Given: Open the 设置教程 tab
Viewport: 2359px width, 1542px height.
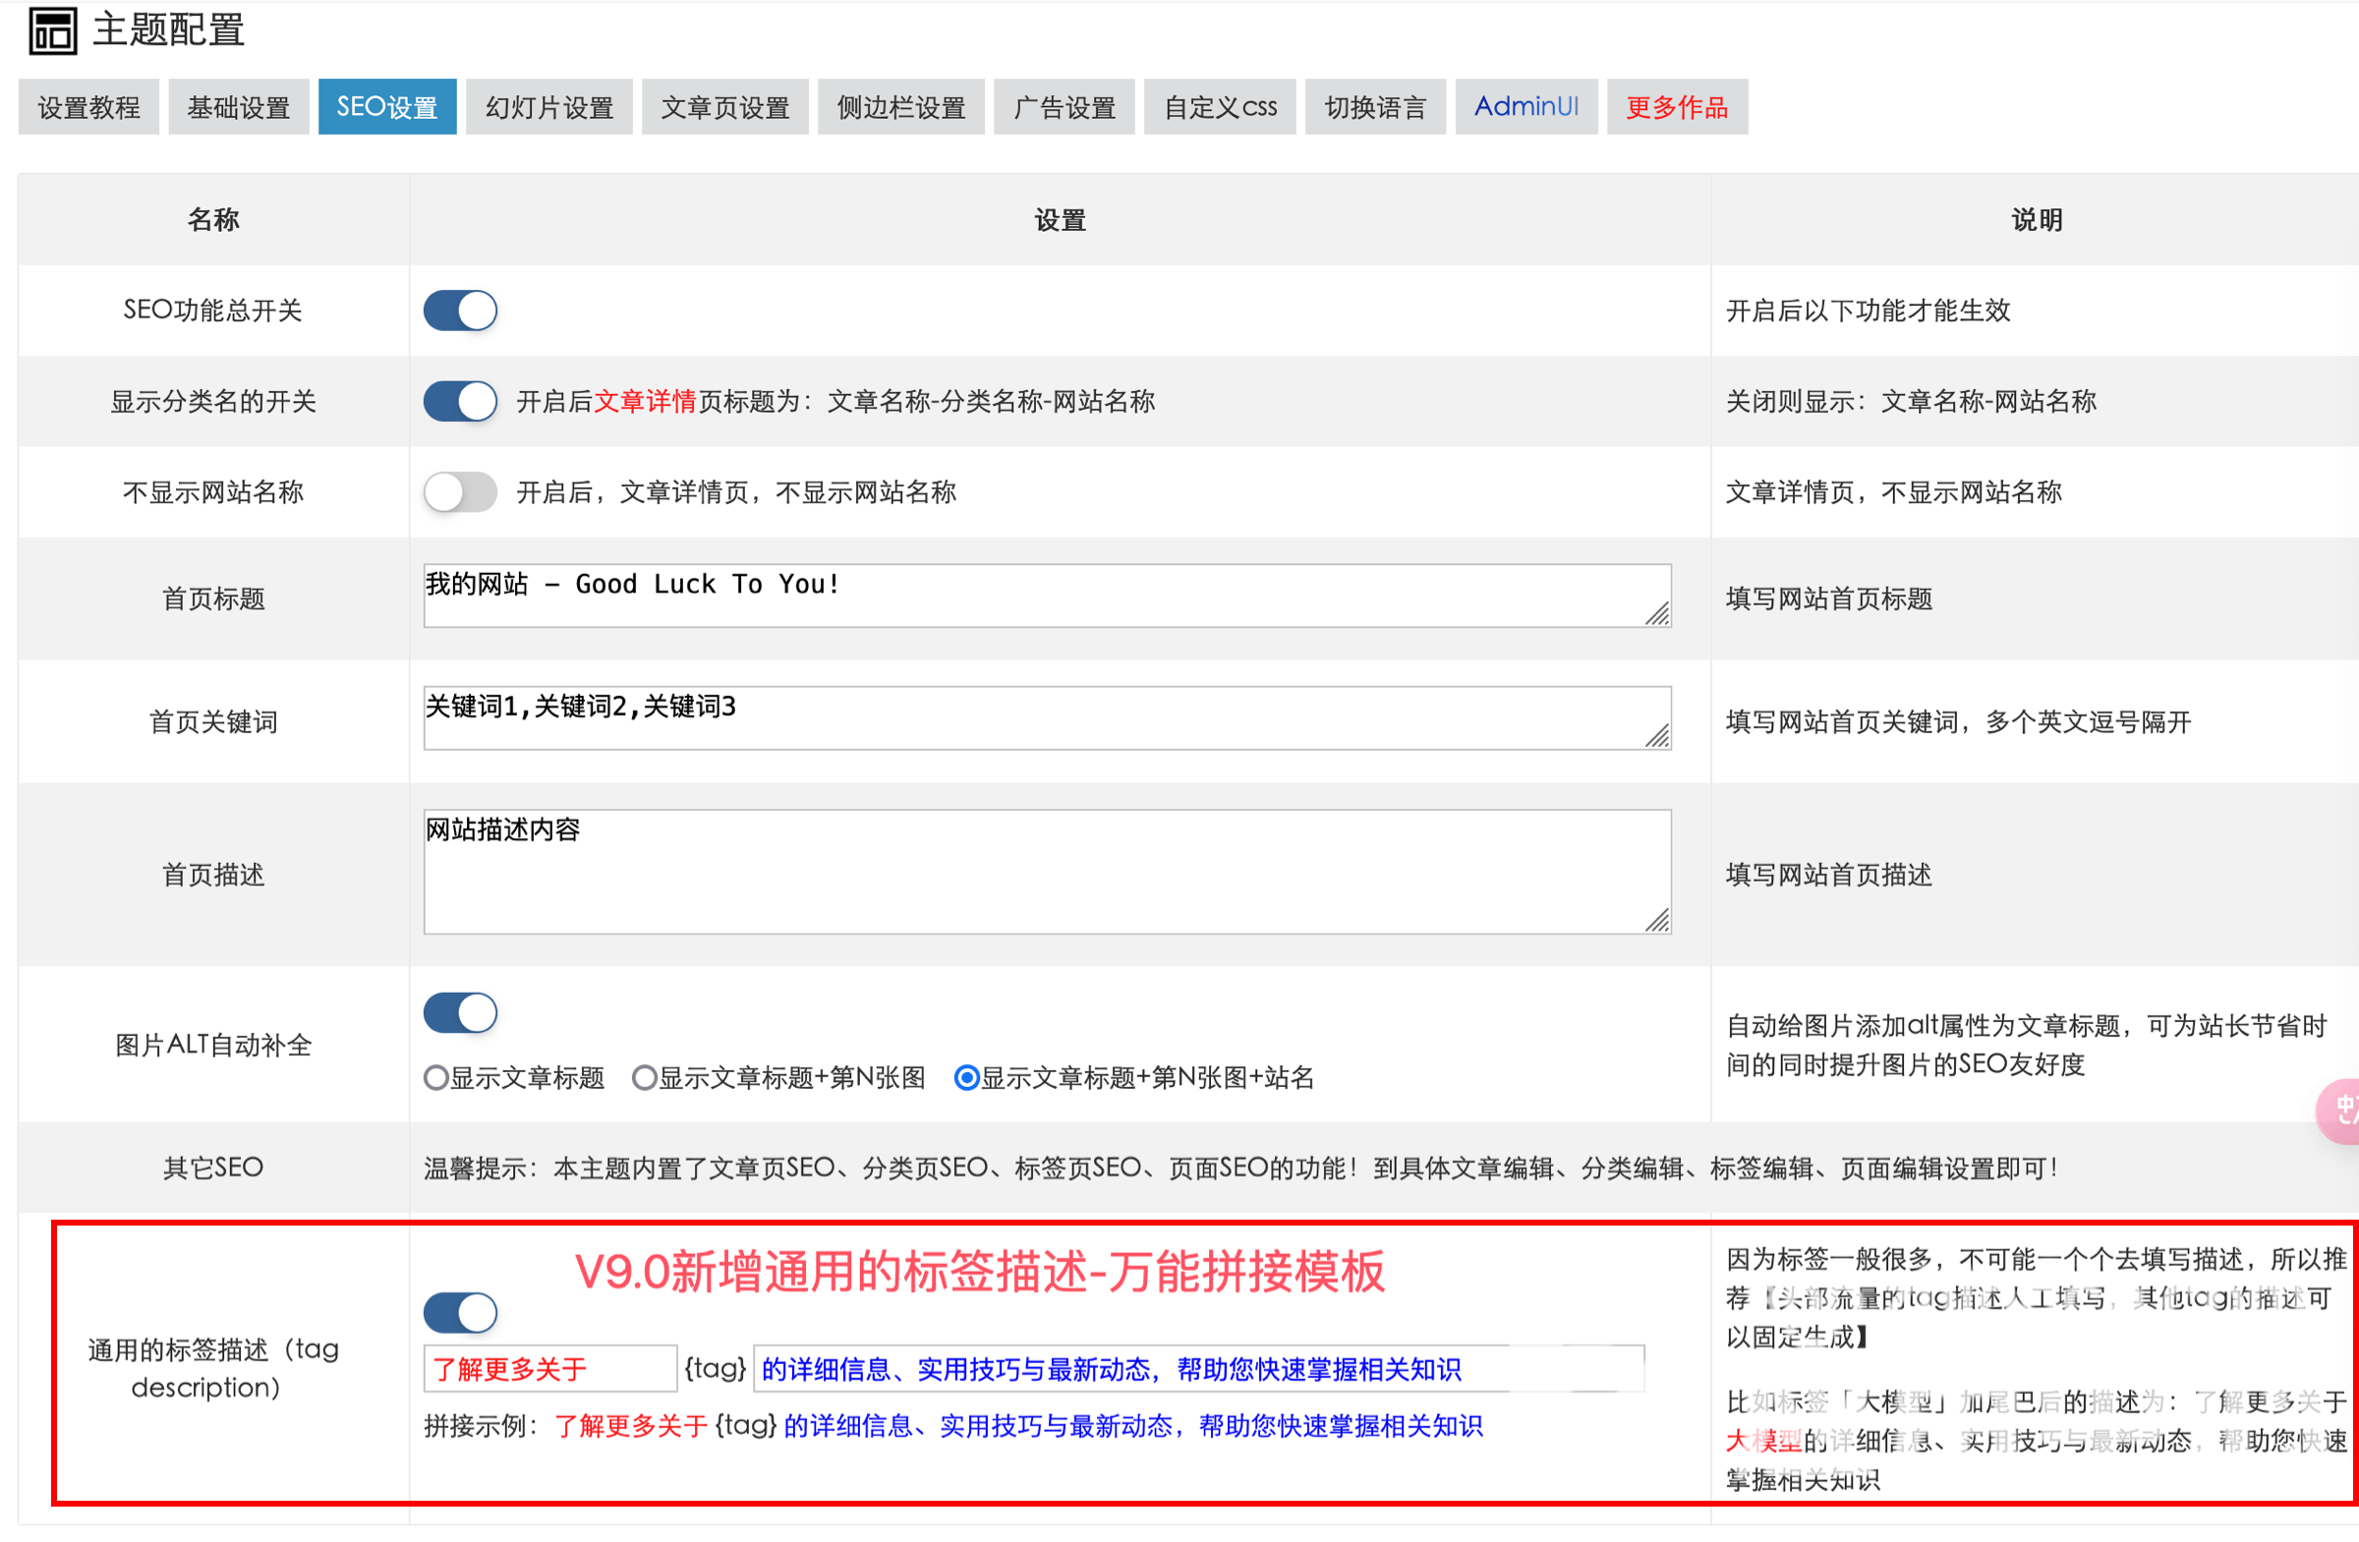Looking at the screenshot, I should (x=88, y=107).
